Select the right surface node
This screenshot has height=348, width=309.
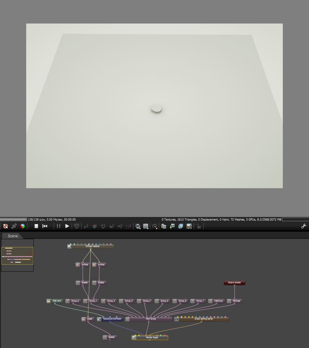coord(99,265)
